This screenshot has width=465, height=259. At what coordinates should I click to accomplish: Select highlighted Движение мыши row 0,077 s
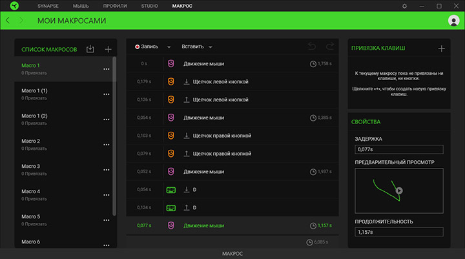(x=232, y=226)
